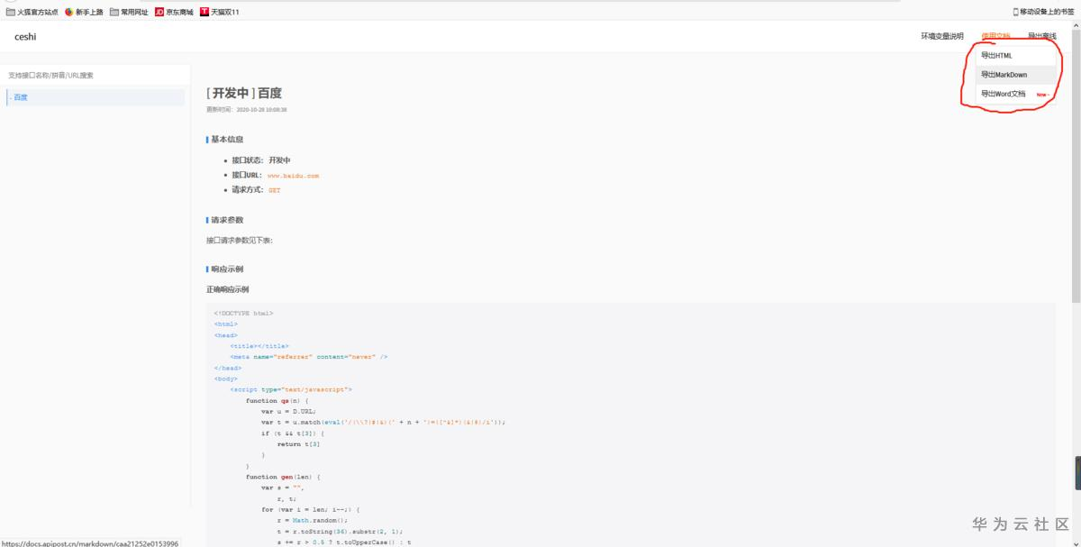Click the ceshi project title
Image resolution: width=1081 pixels, height=547 pixels.
click(25, 37)
